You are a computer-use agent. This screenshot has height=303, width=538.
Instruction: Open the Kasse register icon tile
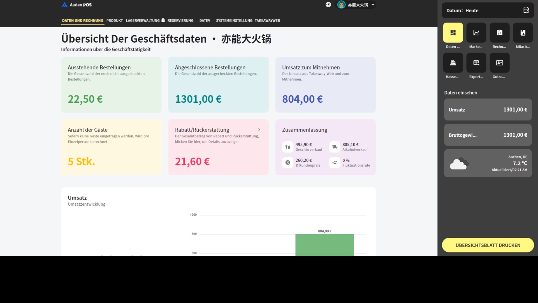click(x=453, y=63)
